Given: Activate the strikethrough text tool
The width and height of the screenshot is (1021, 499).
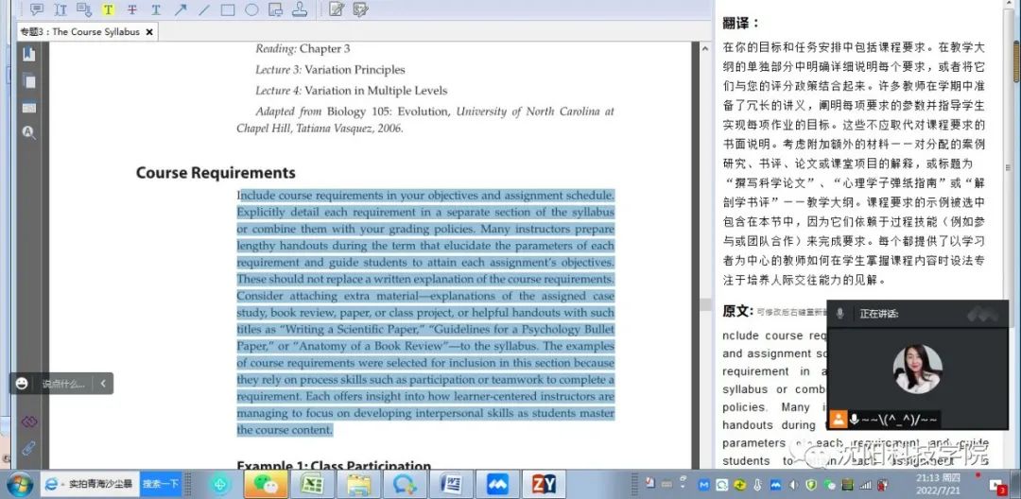Looking at the screenshot, I should (x=131, y=9).
